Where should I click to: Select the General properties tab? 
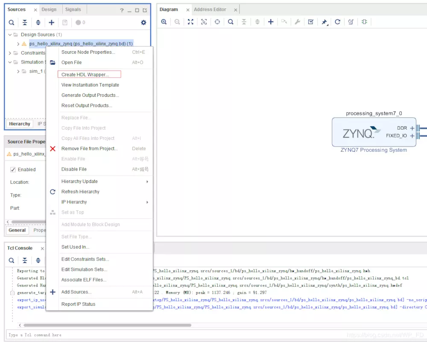[x=17, y=230]
